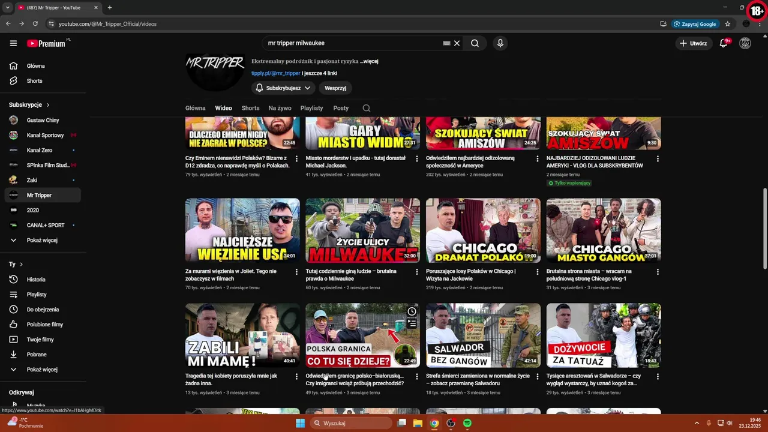Open the YouTube hamburger guide menu
Viewport: 768px width, 432px height.
coord(13,43)
